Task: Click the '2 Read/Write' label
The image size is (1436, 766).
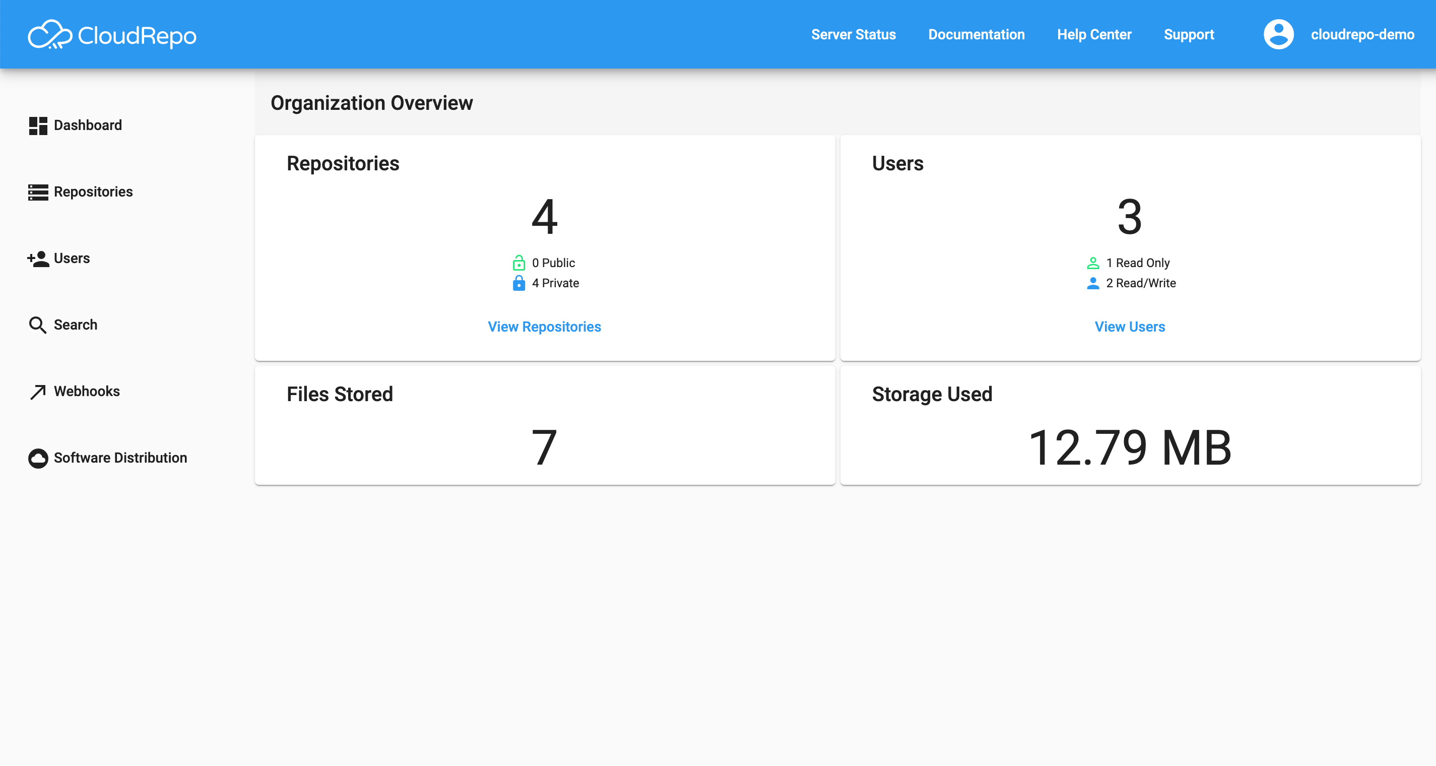Action: click(x=1141, y=283)
